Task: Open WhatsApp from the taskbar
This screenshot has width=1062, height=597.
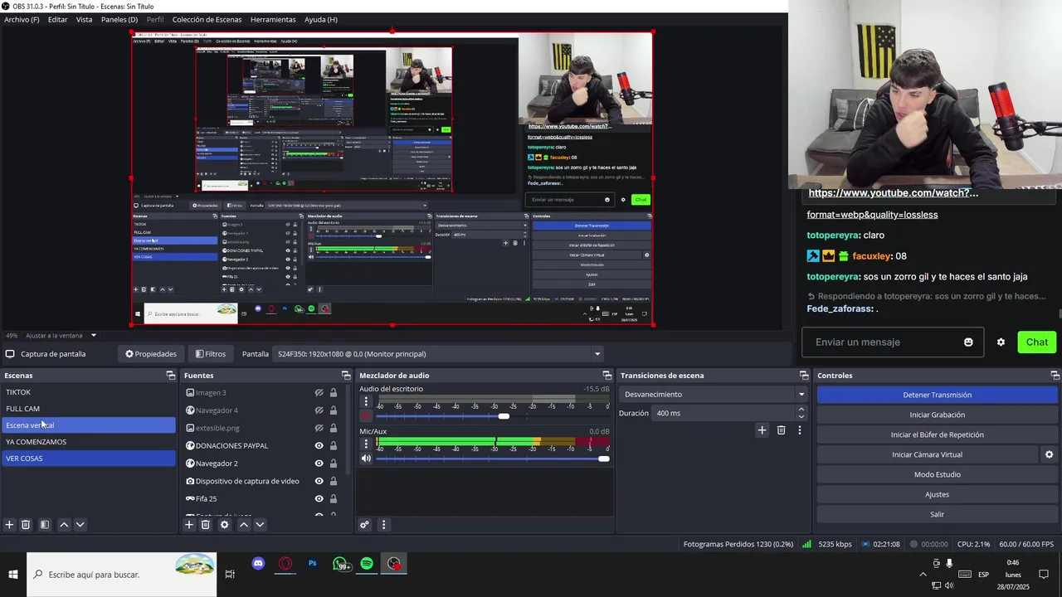Action: pyautogui.click(x=340, y=565)
